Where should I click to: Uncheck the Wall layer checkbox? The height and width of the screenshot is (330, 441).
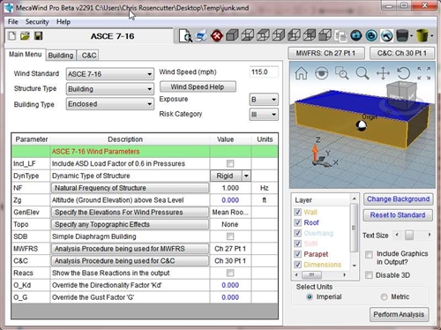click(298, 212)
